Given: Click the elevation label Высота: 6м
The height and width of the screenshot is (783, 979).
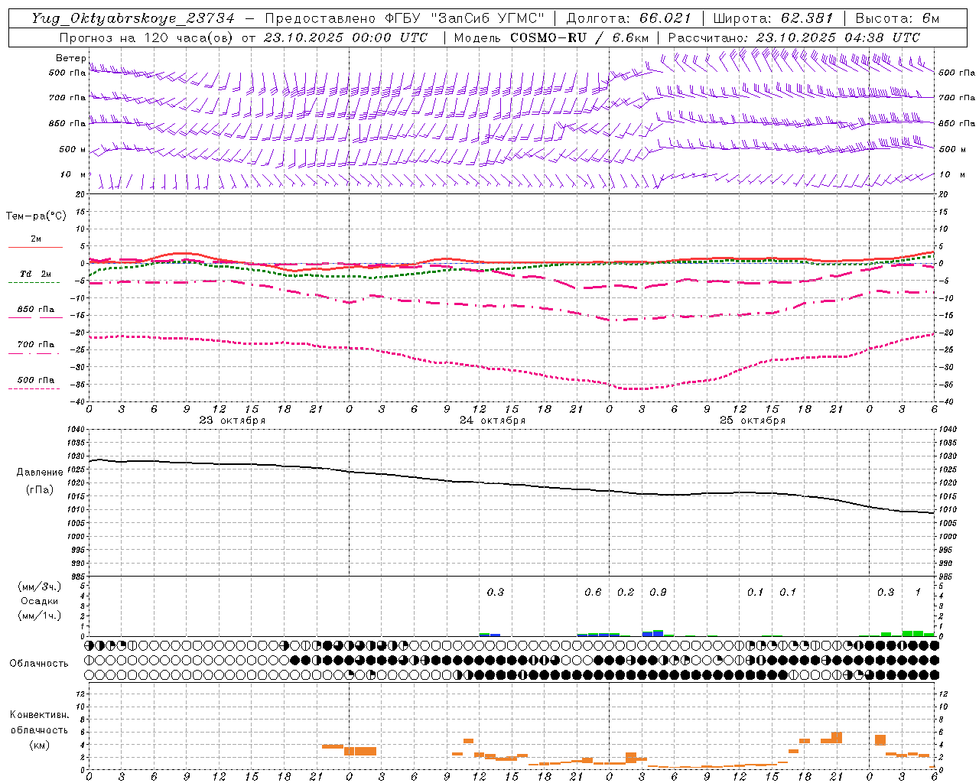Looking at the screenshot, I should coord(897,18).
